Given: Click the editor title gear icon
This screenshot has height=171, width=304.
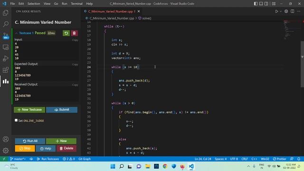Looking at the screenshot, I should coord(286,11).
